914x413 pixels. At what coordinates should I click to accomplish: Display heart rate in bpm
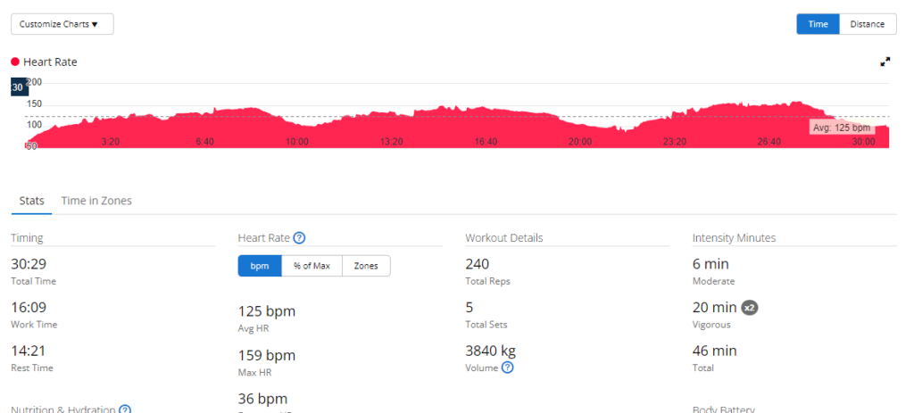click(260, 266)
